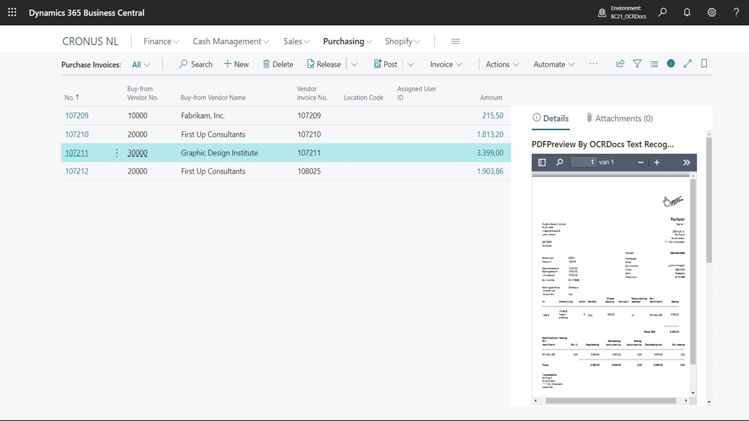
Task: Click the PDF preview search magnifier
Action: pos(559,163)
